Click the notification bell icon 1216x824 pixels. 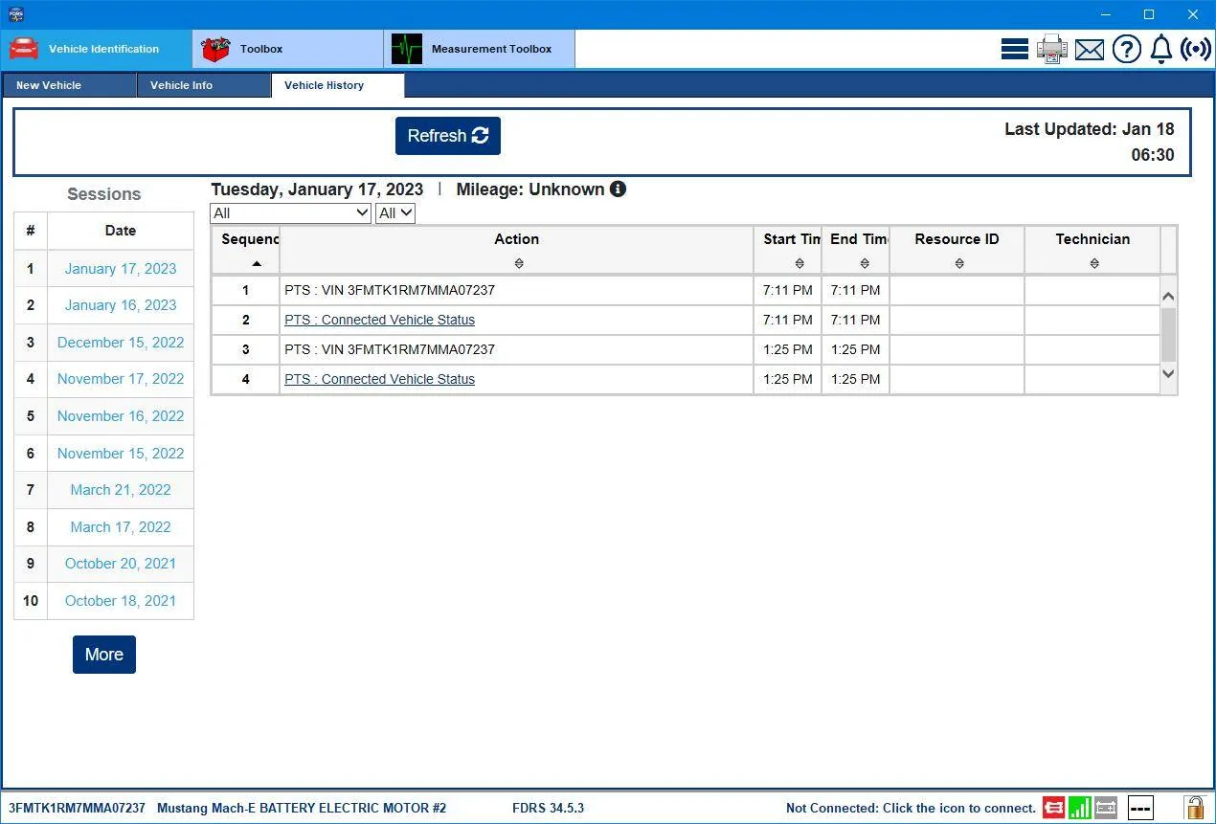pyautogui.click(x=1161, y=49)
